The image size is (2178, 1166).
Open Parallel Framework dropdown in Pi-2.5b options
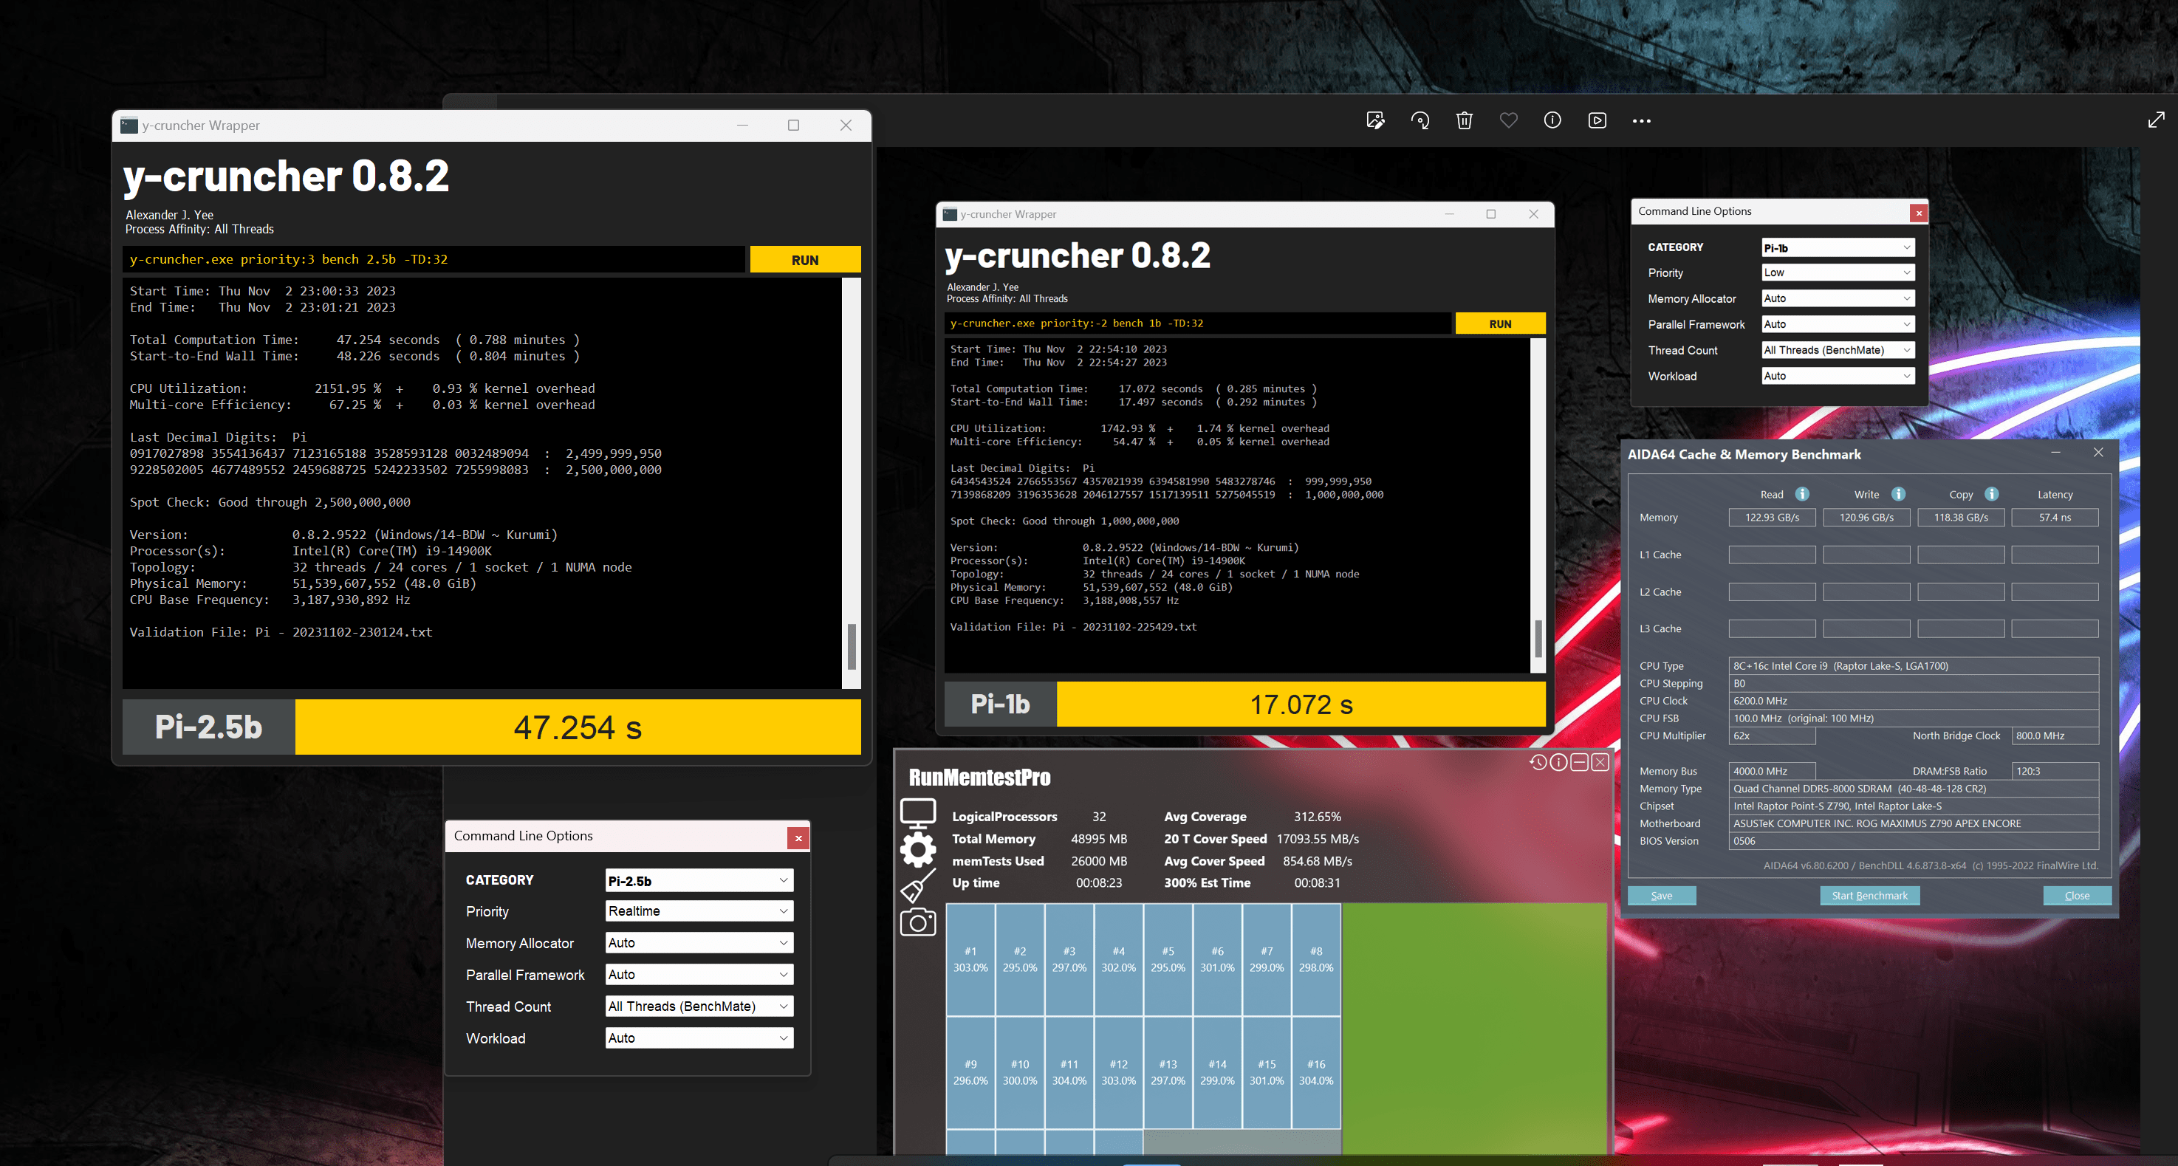pos(699,974)
